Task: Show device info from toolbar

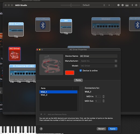Action: 119,5
